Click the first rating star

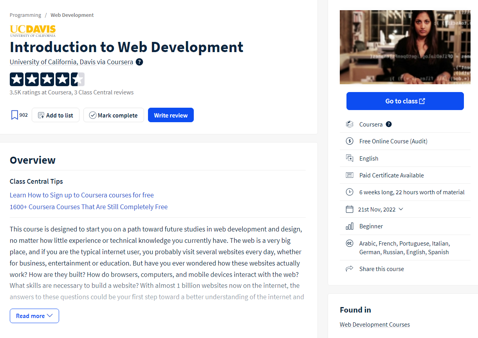pos(16,79)
